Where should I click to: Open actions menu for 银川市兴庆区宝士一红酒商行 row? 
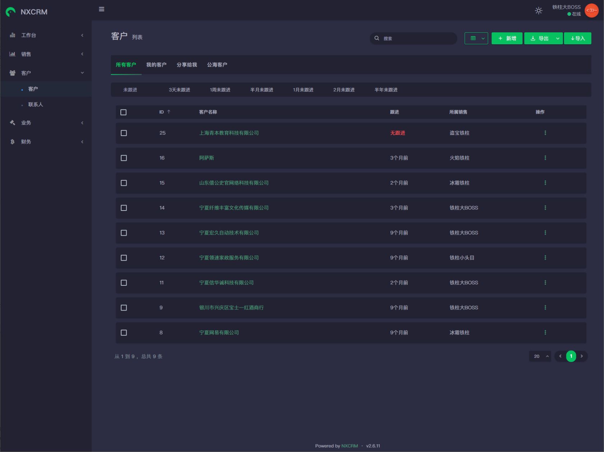pyautogui.click(x=545, y=307)
